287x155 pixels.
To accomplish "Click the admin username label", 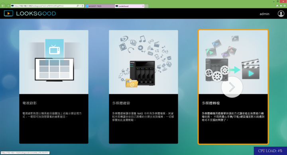I will click(x=265, y=14).
